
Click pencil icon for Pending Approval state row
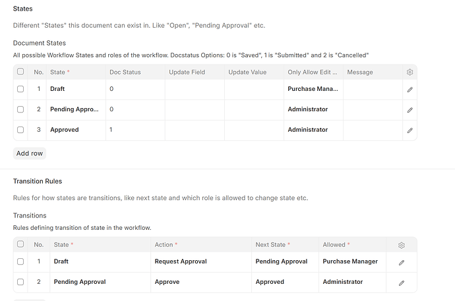(x=409, y=109)
